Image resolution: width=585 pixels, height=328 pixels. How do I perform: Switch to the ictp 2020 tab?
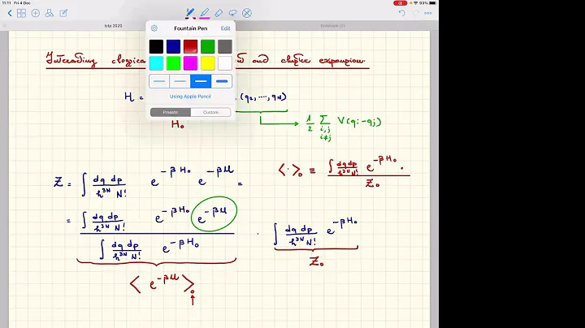coord(113,26)
